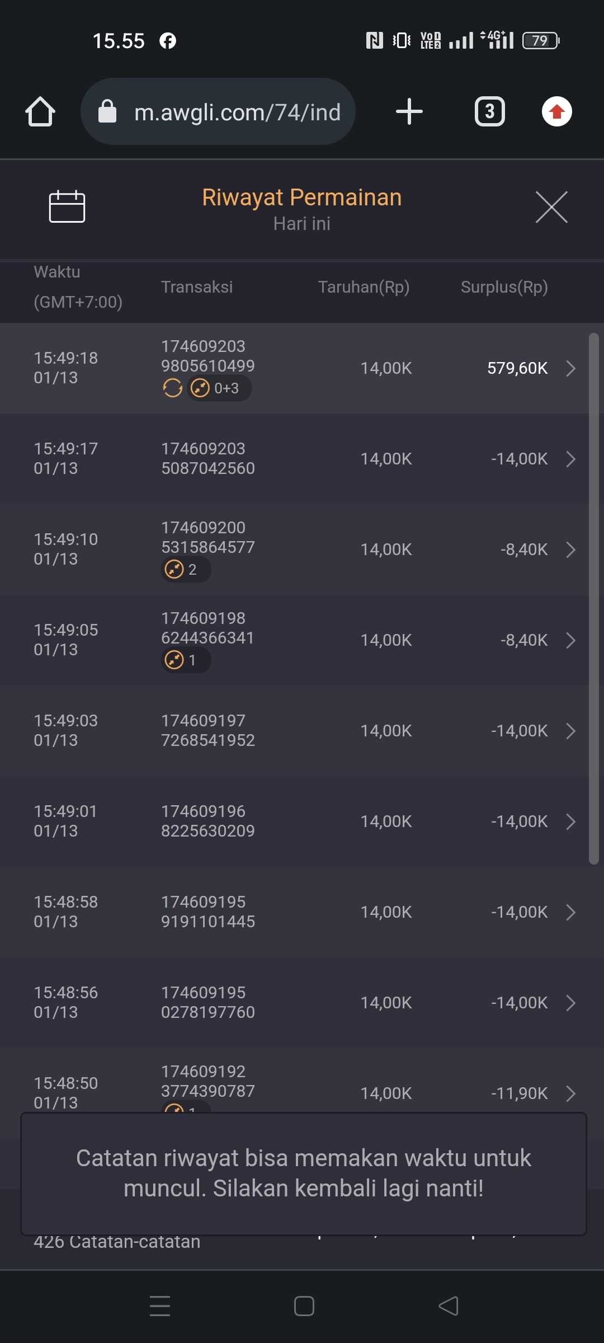The height and width of the screenshot is (1343, 604).
Task: Open the 15:48:58 transaction row
Action: pos(302,912)
